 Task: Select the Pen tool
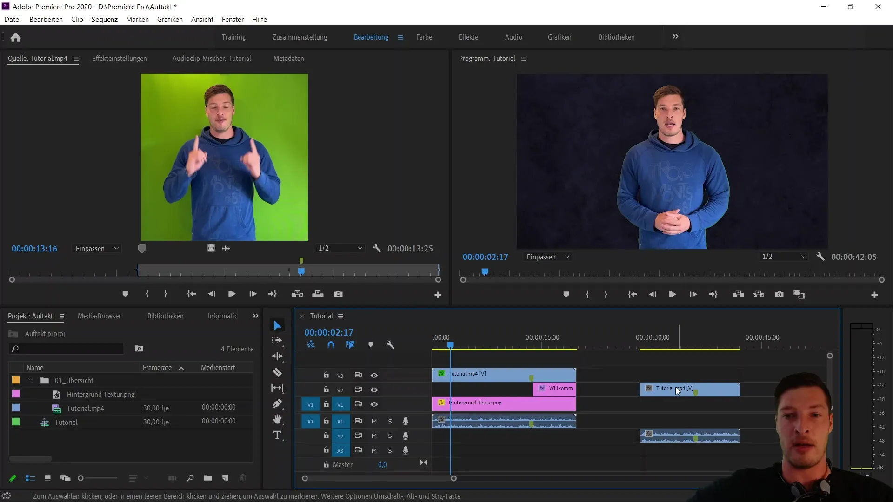(x=277, y=403)
